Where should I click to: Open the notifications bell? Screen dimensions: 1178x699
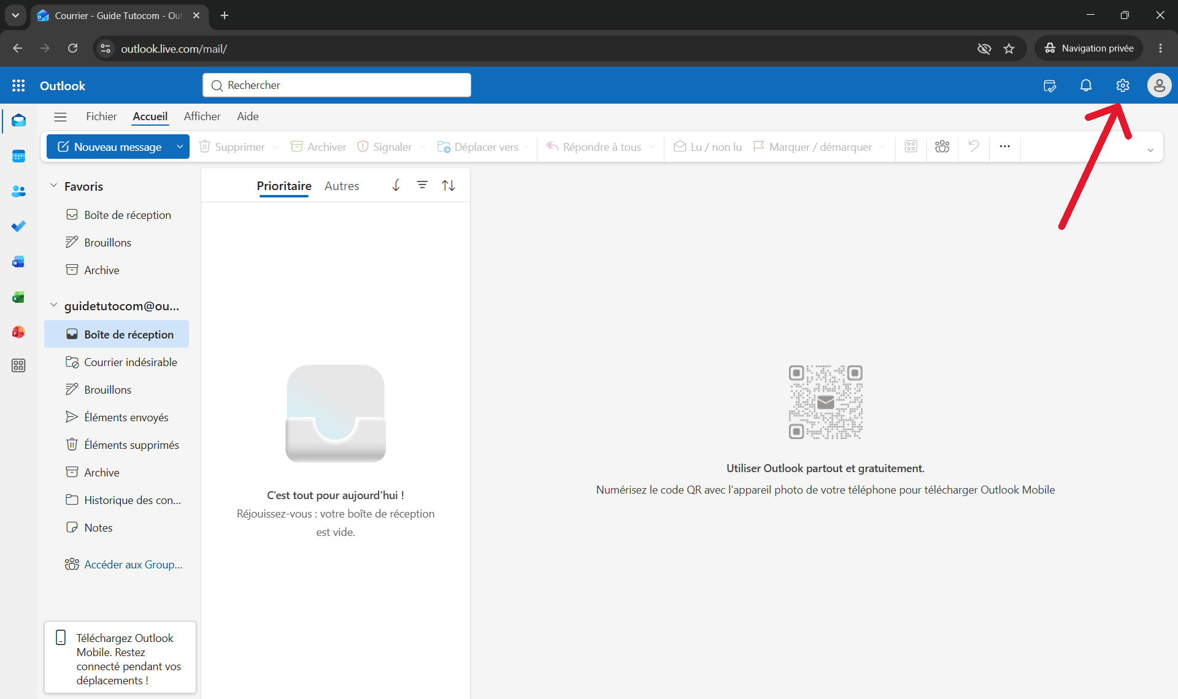click(1086, 86)
